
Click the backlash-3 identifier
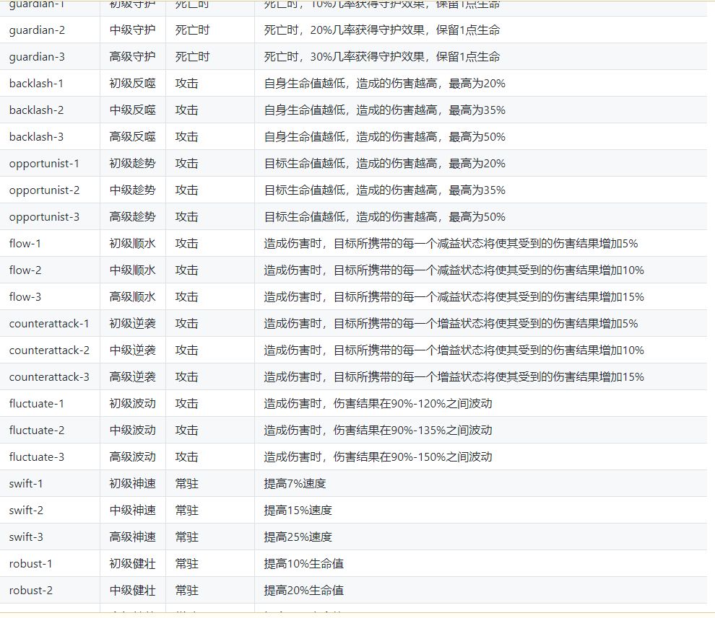point(36,136)
